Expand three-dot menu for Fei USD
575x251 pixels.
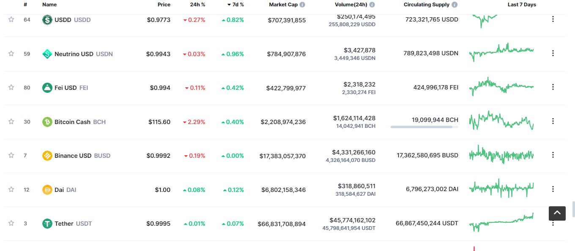click(553, 87)
